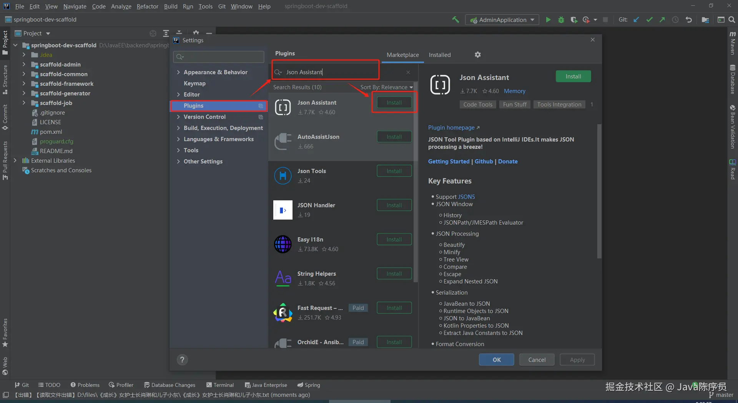Click the Git update project arrow

pyautogui.click(x=637, y=20)
